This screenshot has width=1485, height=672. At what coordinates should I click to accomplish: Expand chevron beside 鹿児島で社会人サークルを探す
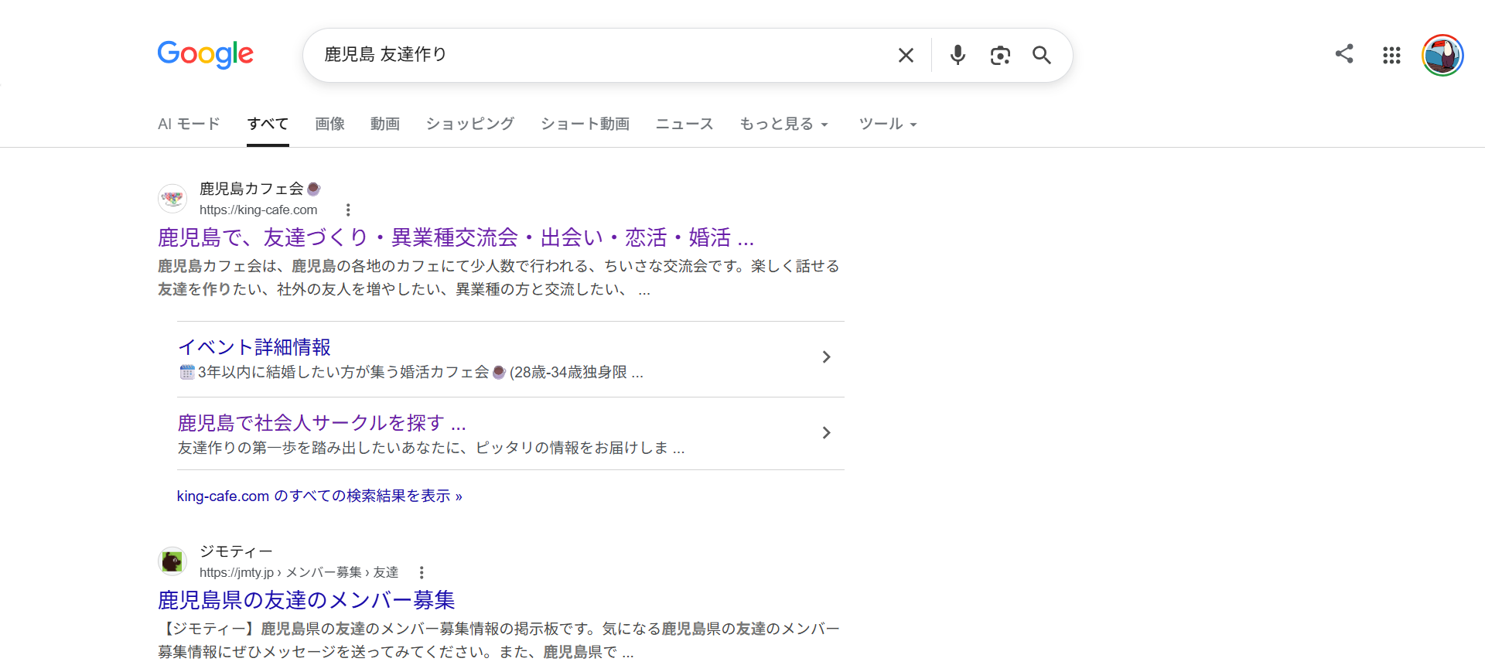point(826,432)
